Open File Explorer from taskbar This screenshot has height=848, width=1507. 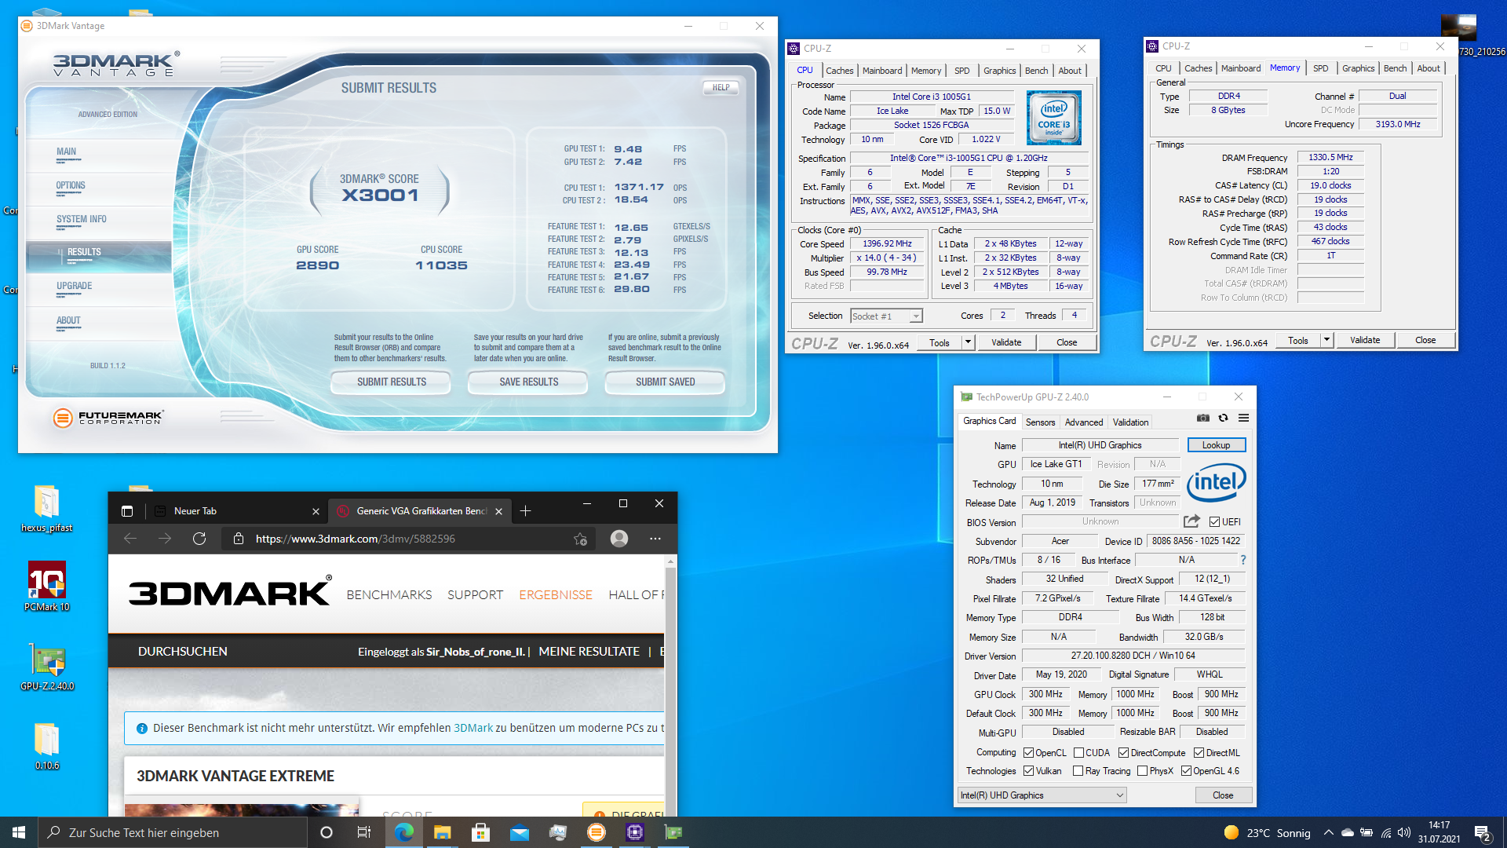click(x=442, y=832)
